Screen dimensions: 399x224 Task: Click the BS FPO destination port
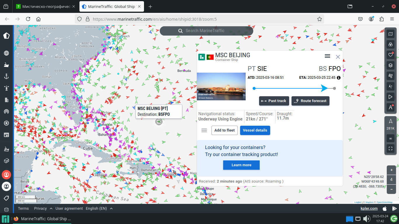click(330, 69)
